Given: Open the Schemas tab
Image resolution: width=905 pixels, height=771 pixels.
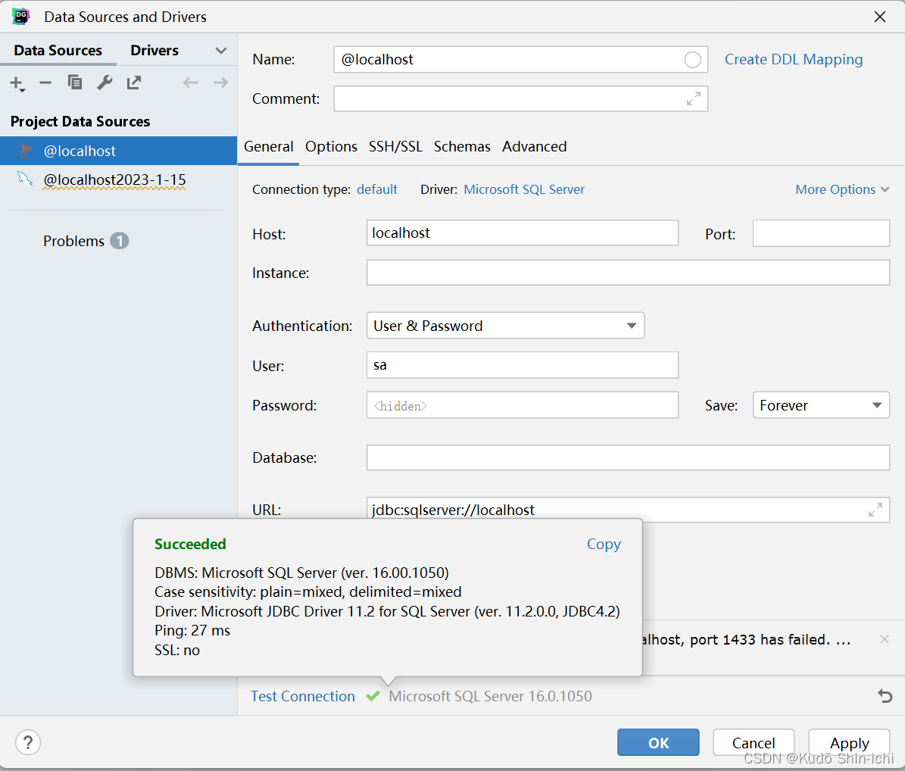Looking at the screenshot, I should pyautogui.click(x=462, y=147).
